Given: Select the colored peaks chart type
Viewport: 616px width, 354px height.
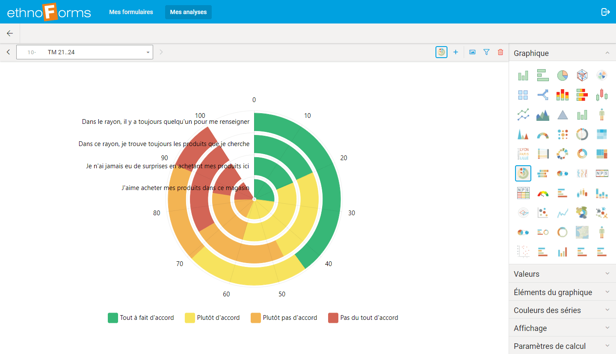Looking at the screenshot, I should [523, 134].
